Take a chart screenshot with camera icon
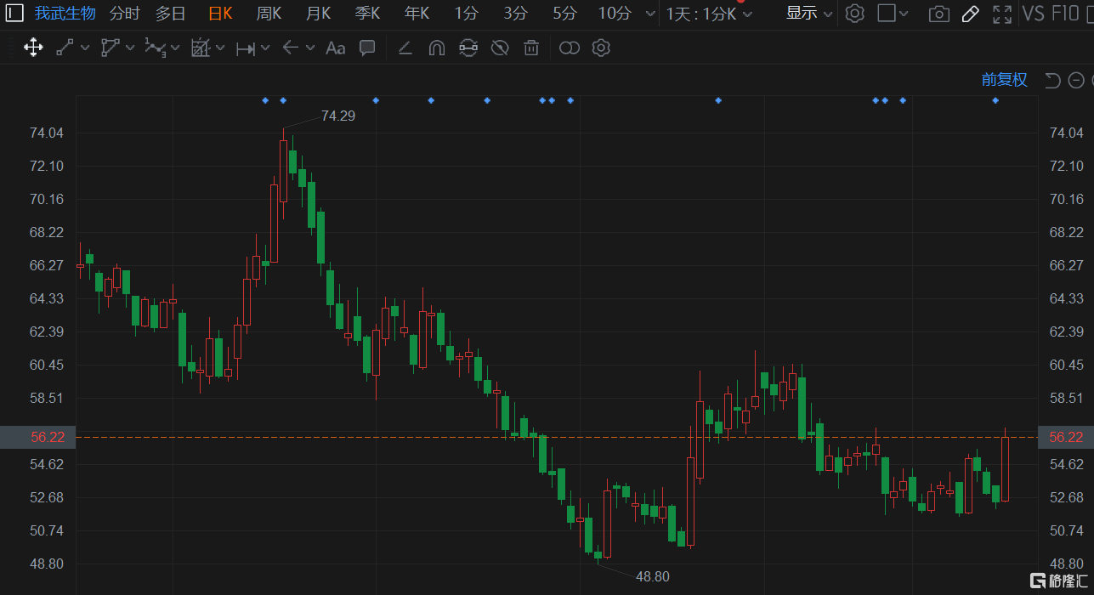 pyautogui.click(x=938, y=14)
